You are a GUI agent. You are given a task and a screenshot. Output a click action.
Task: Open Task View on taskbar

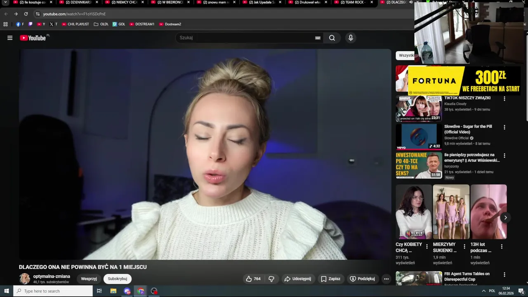click(x=99, y=291)
